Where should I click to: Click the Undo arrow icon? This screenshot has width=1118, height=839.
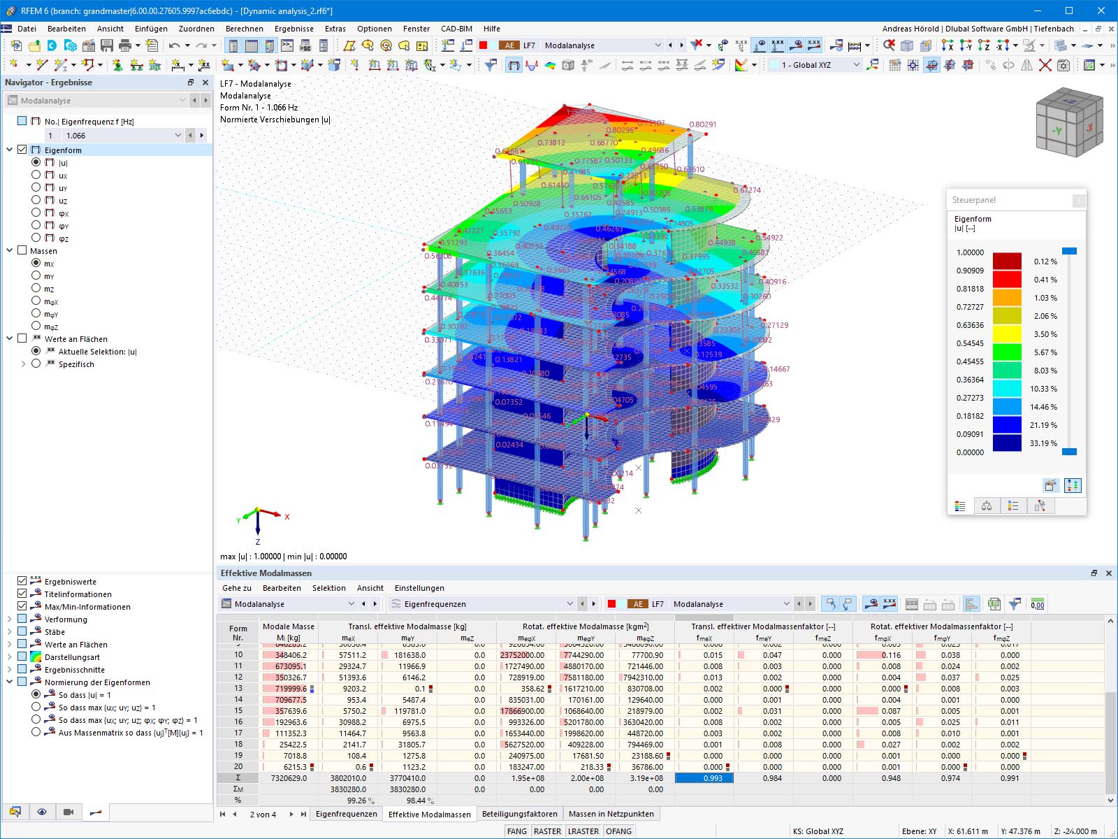[174, 45]
